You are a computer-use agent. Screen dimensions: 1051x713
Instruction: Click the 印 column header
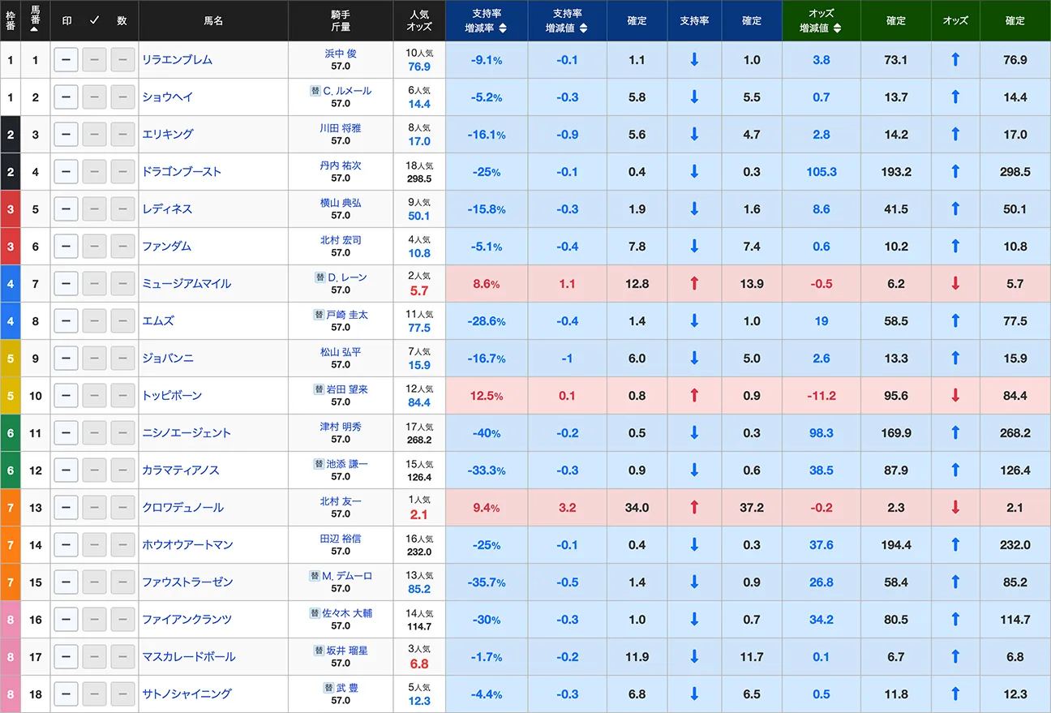(x=66, y=20)
